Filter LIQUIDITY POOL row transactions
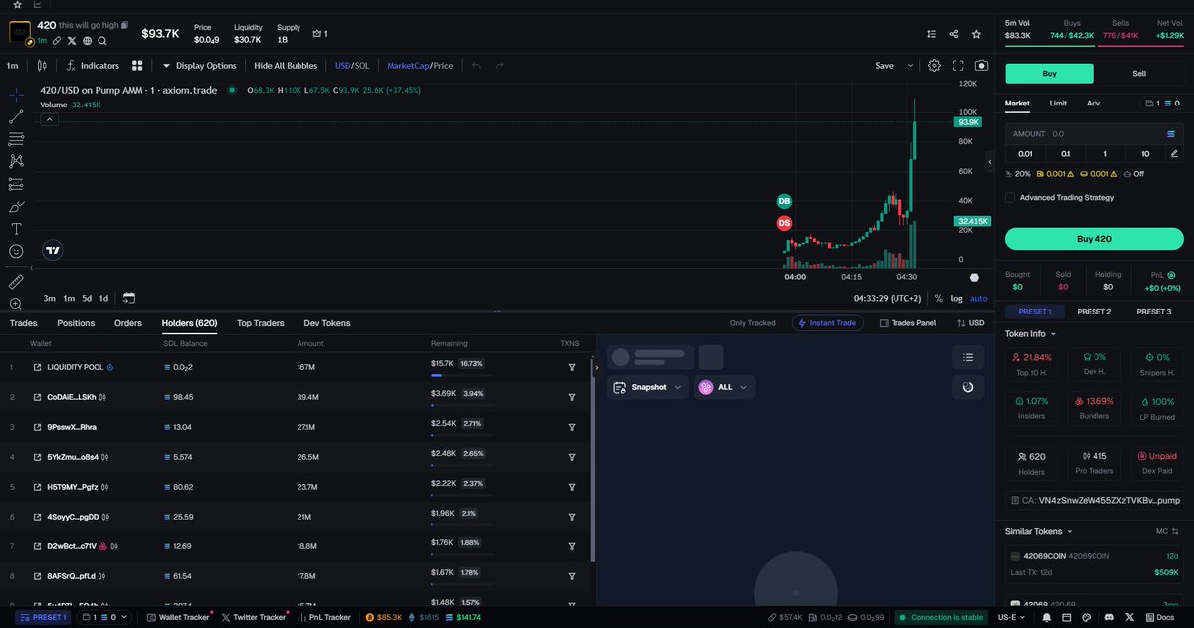1194x628 pixels. 572,367
